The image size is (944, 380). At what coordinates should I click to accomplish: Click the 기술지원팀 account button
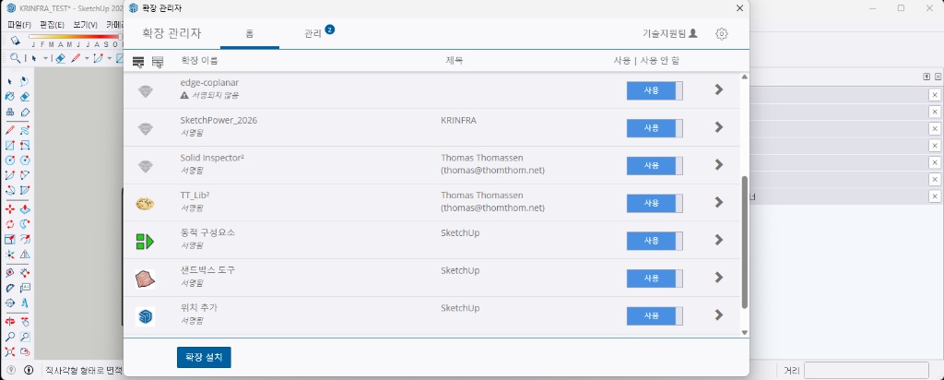pos(669,33)
